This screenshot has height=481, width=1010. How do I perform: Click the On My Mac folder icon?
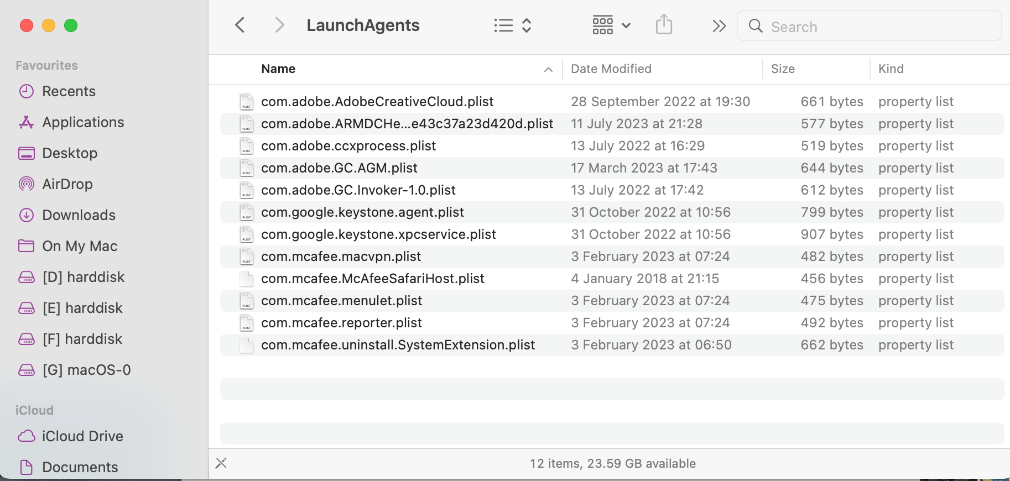27,245
